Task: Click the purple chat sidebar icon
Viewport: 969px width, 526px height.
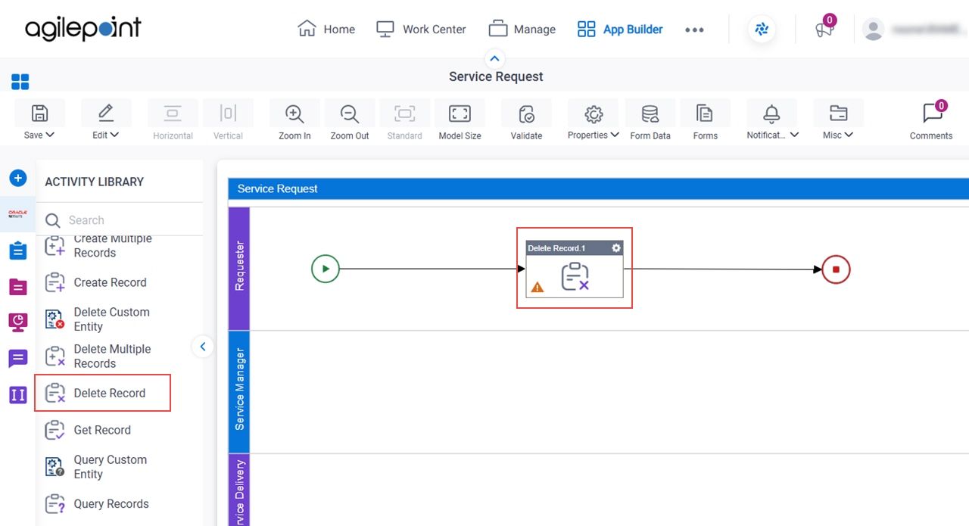Action: pos(18,359)
